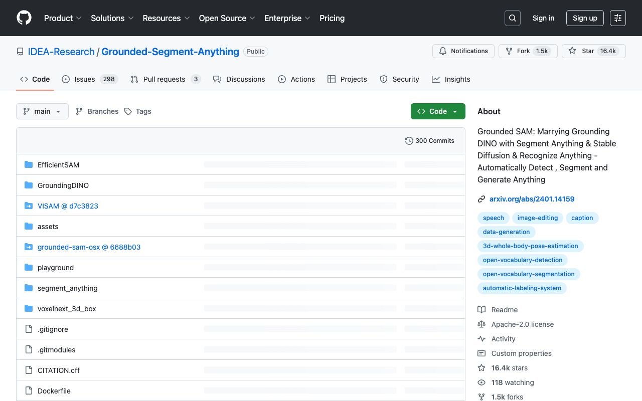Select the caption topic tag
Screen dimensions: 642x401
coord(582,218)
